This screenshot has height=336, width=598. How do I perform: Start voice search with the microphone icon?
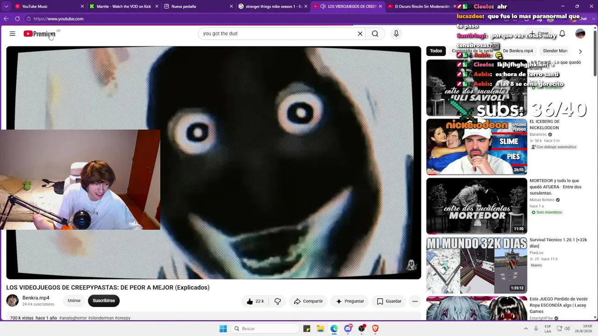396,34
